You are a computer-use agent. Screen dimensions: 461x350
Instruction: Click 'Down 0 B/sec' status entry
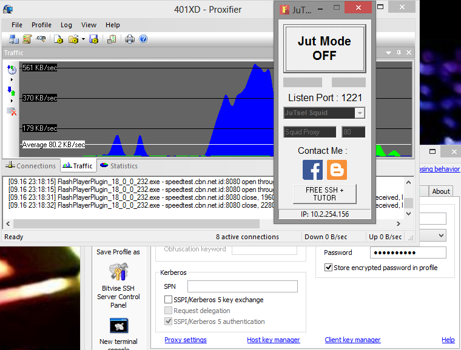coord(326,237)
